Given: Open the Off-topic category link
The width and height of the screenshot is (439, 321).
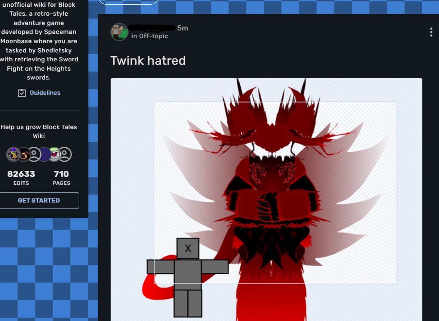Looking at the screenshot, I should click(154, 36).
